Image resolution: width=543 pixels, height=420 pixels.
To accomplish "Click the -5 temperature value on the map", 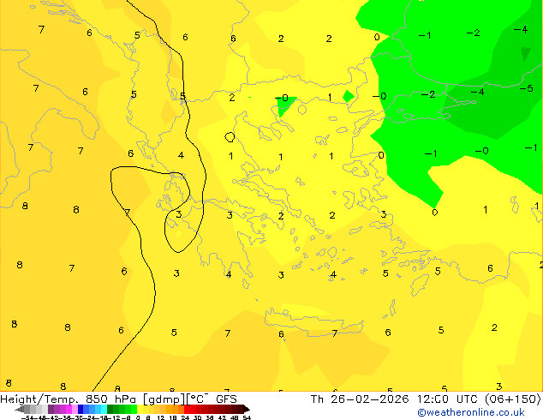I will pyautogui.click(x=527, y=88).
